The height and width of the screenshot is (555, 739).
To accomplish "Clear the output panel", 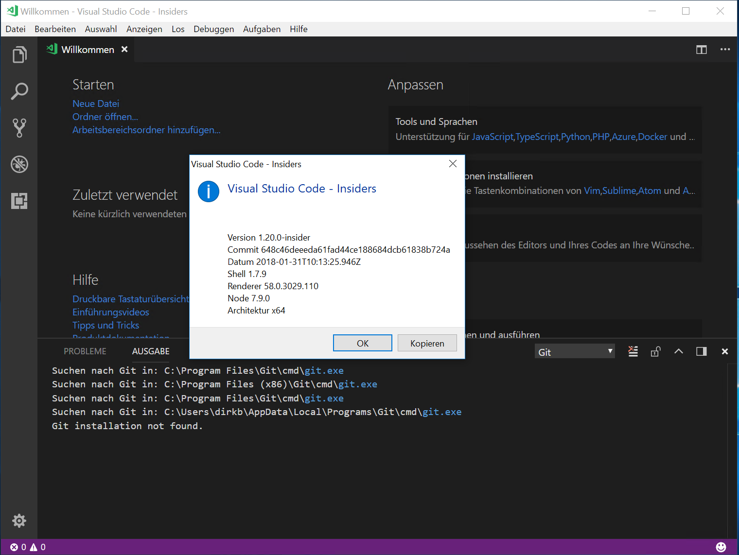I will [633, 351].
